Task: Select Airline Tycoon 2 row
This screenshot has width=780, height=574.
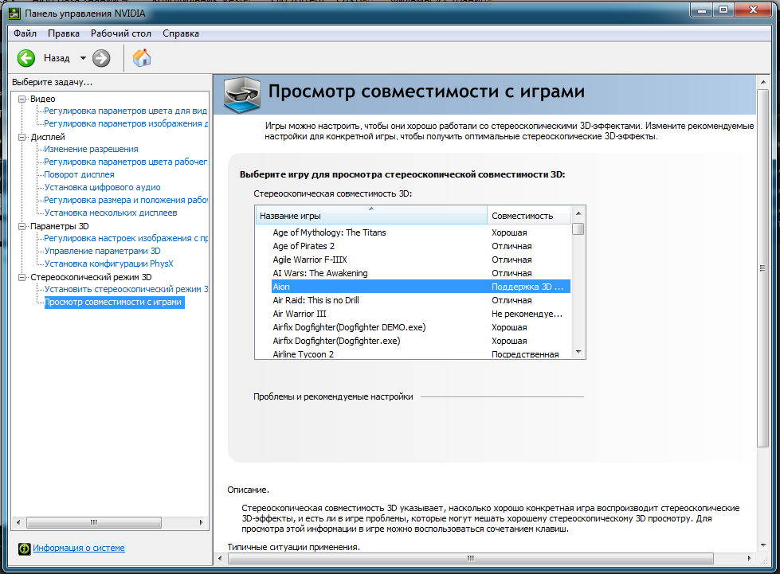Action: pos(413,353)
